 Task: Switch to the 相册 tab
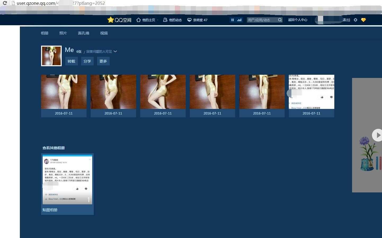(45, 33)
